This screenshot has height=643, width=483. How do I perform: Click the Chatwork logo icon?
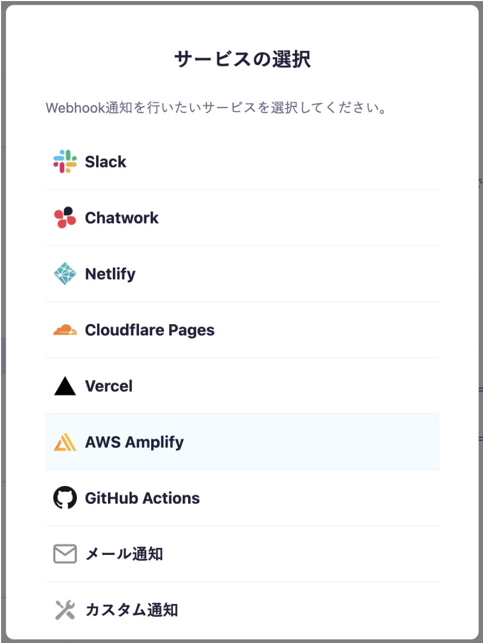click(65, 218)
